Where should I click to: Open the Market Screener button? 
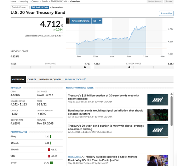coord(155,1)
